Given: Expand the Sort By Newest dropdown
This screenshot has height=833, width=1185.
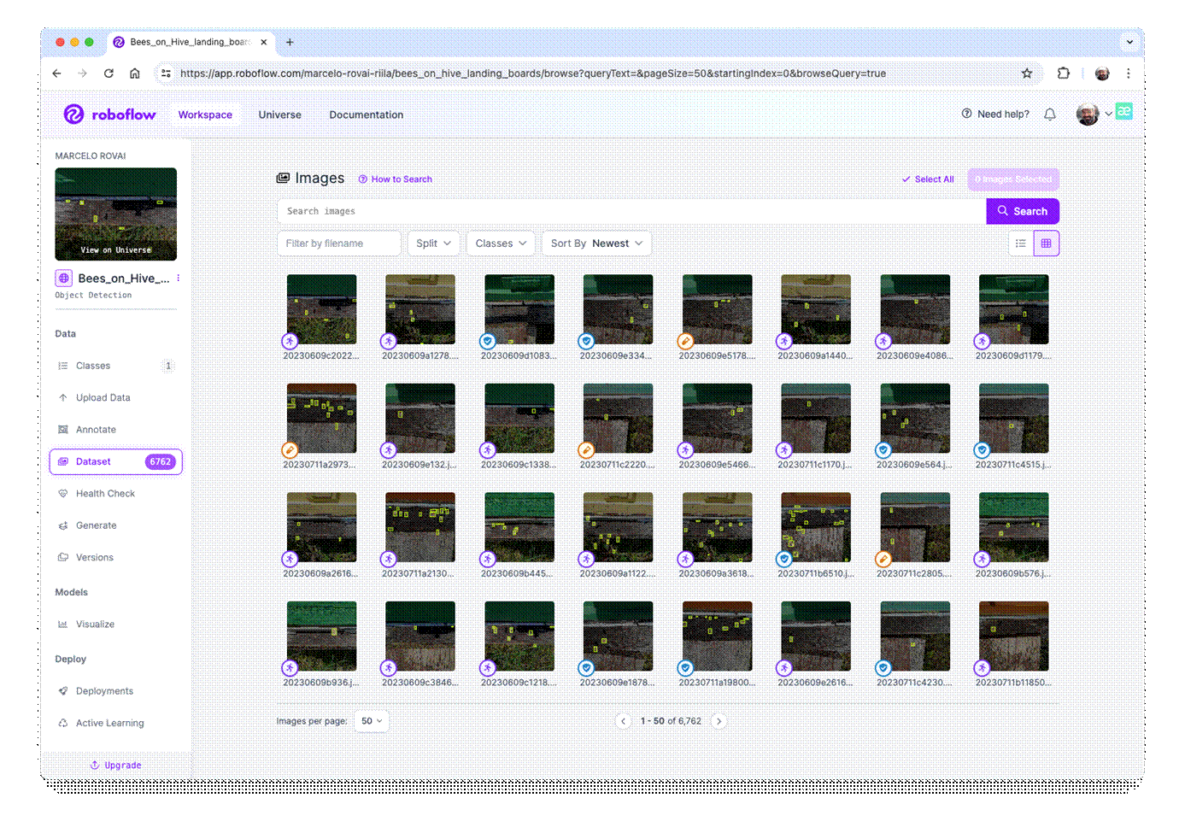Looking at the screenshot, I should coord(596,243).
